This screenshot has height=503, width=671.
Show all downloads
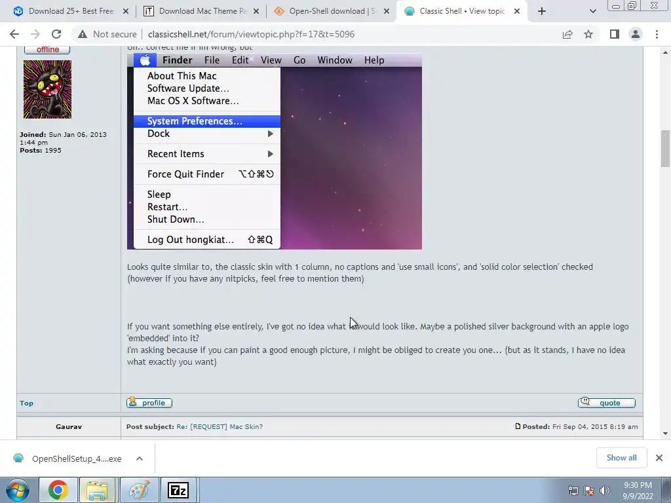621,458
